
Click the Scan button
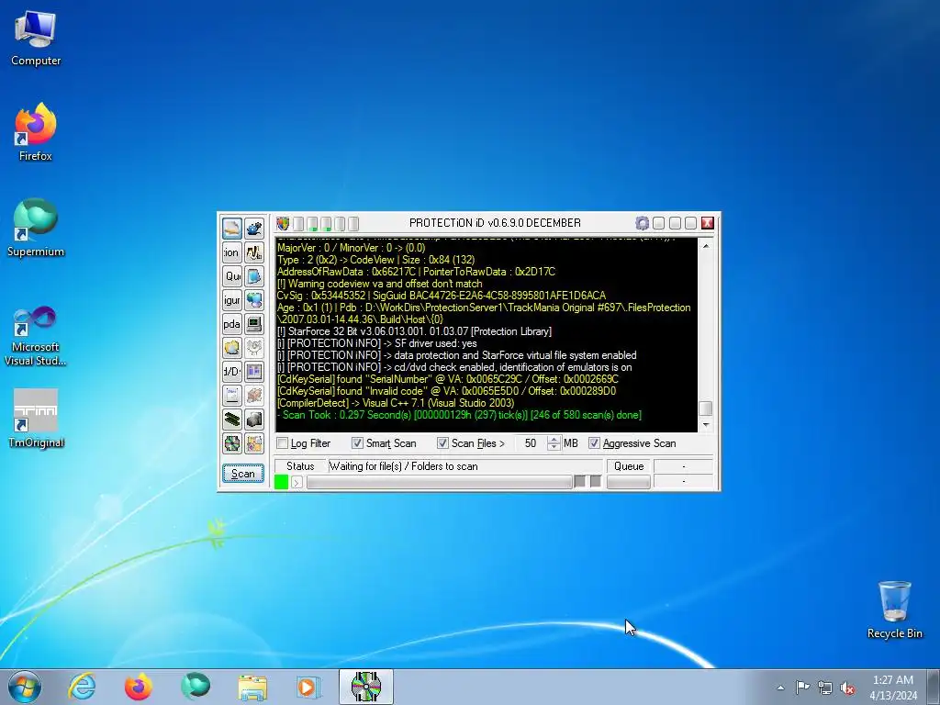pos(242,474)
